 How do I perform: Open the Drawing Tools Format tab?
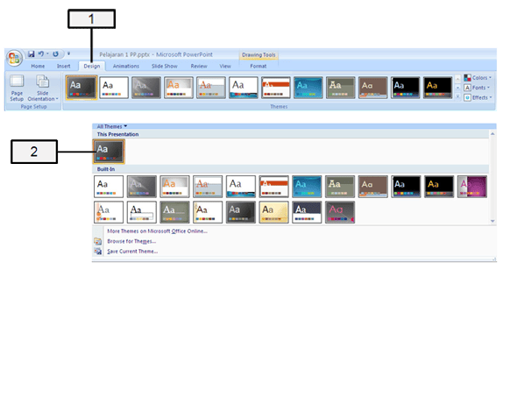(x=258, y=67)
